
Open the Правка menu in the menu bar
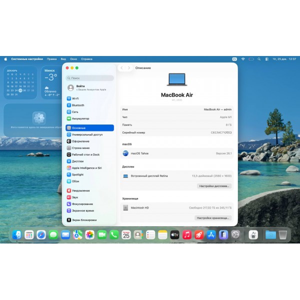pyautogui.click(x=51, y=59)
